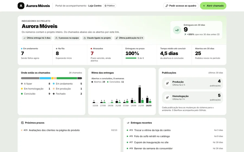Click the gray A fazer segment of status bar
244x152 pixels.
[x=30, y=78]
